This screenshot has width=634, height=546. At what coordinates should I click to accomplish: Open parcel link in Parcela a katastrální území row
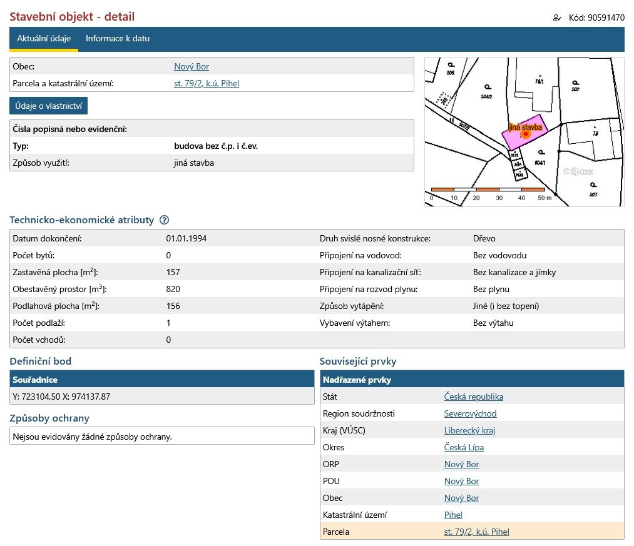[x=206, y=83]
